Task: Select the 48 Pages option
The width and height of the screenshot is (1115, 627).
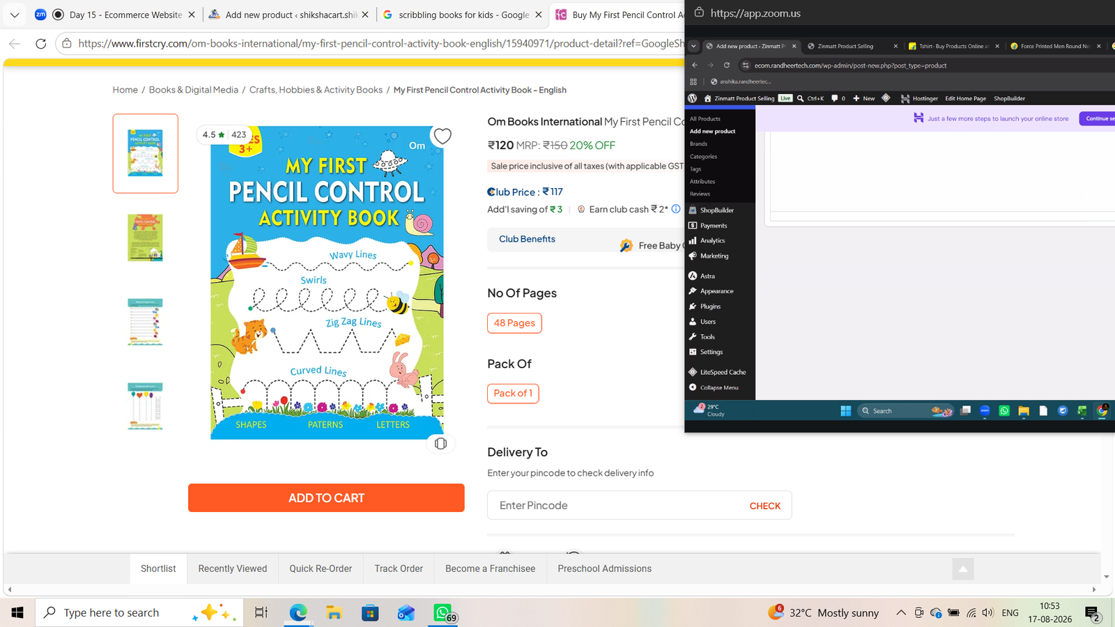Action: 514,323
